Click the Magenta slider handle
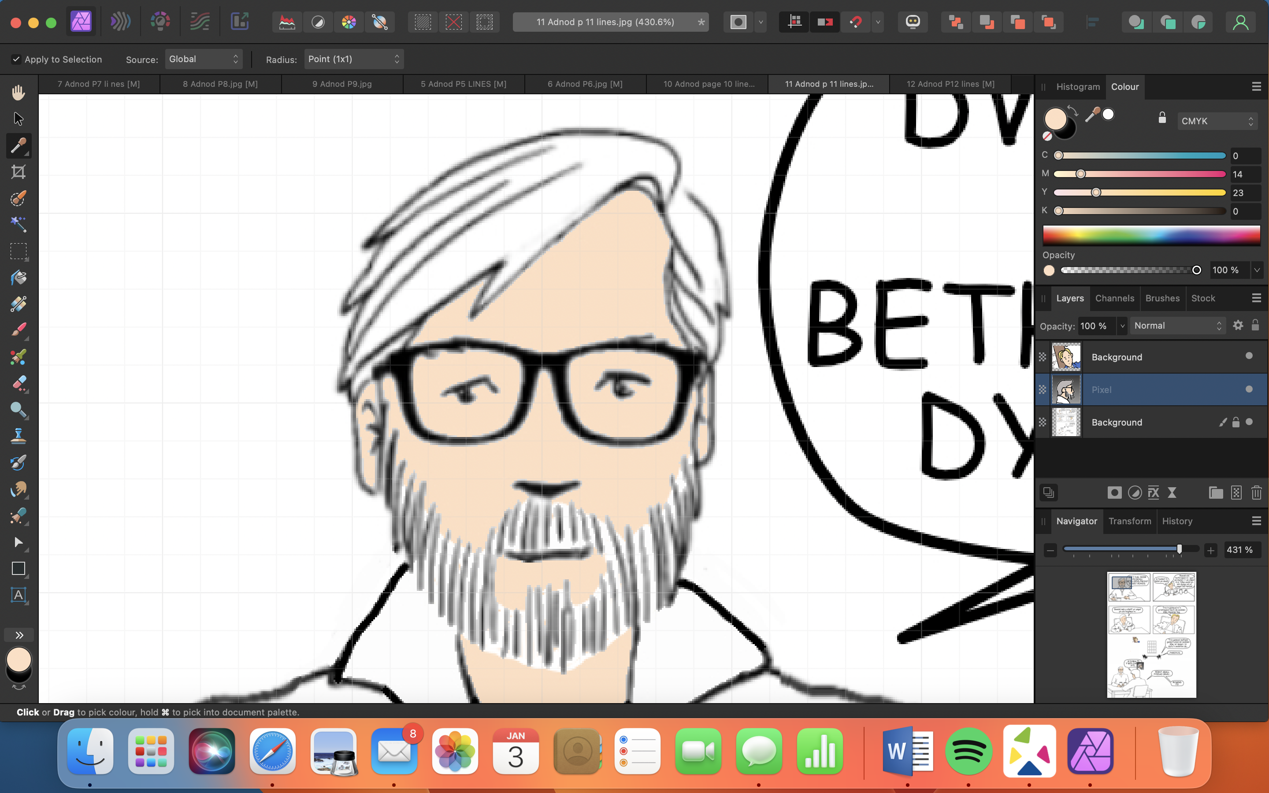The image size is (1269, 793). 1080,174
